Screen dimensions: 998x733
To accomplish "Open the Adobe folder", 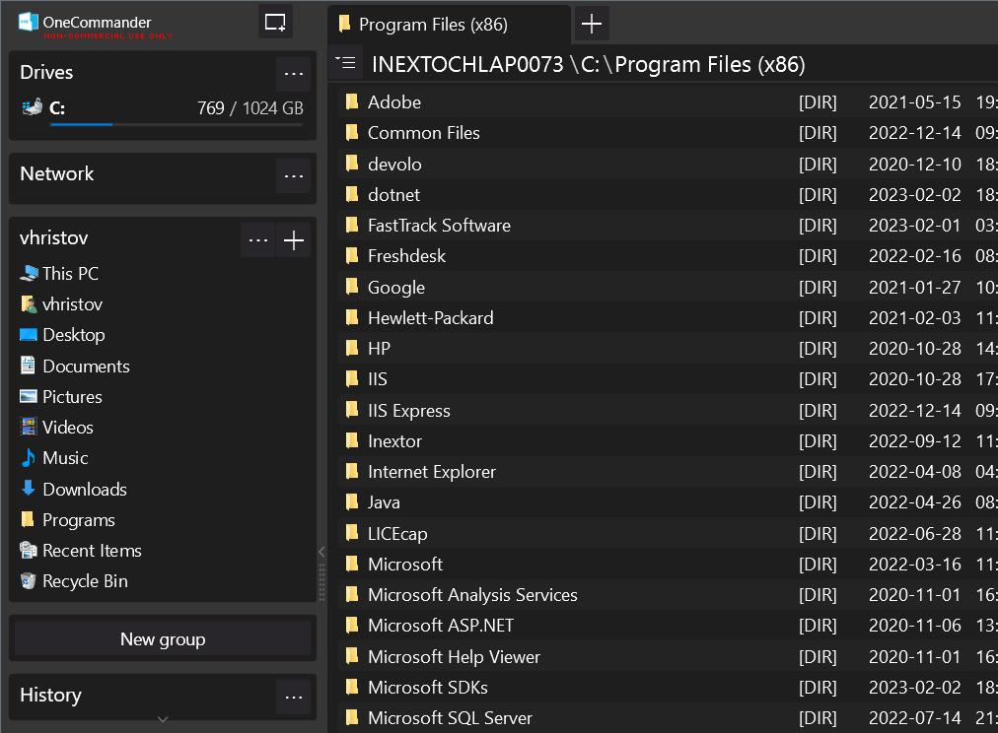I will tap(393, 101).
